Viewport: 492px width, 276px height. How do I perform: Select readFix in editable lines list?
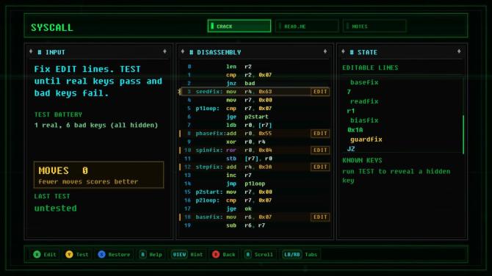click(364, 101)
